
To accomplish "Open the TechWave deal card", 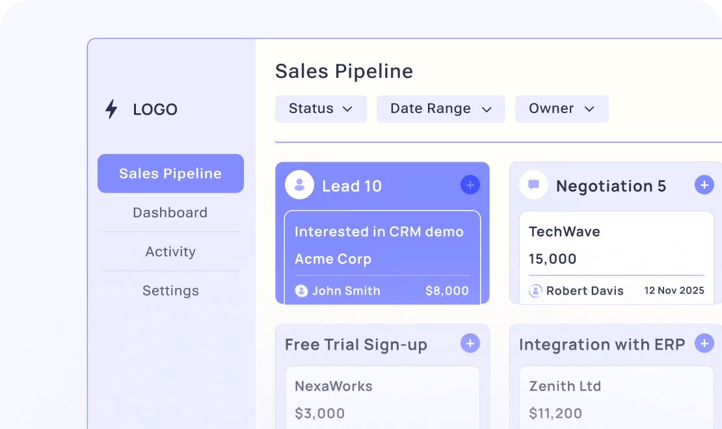I will [x=616, y=247].
